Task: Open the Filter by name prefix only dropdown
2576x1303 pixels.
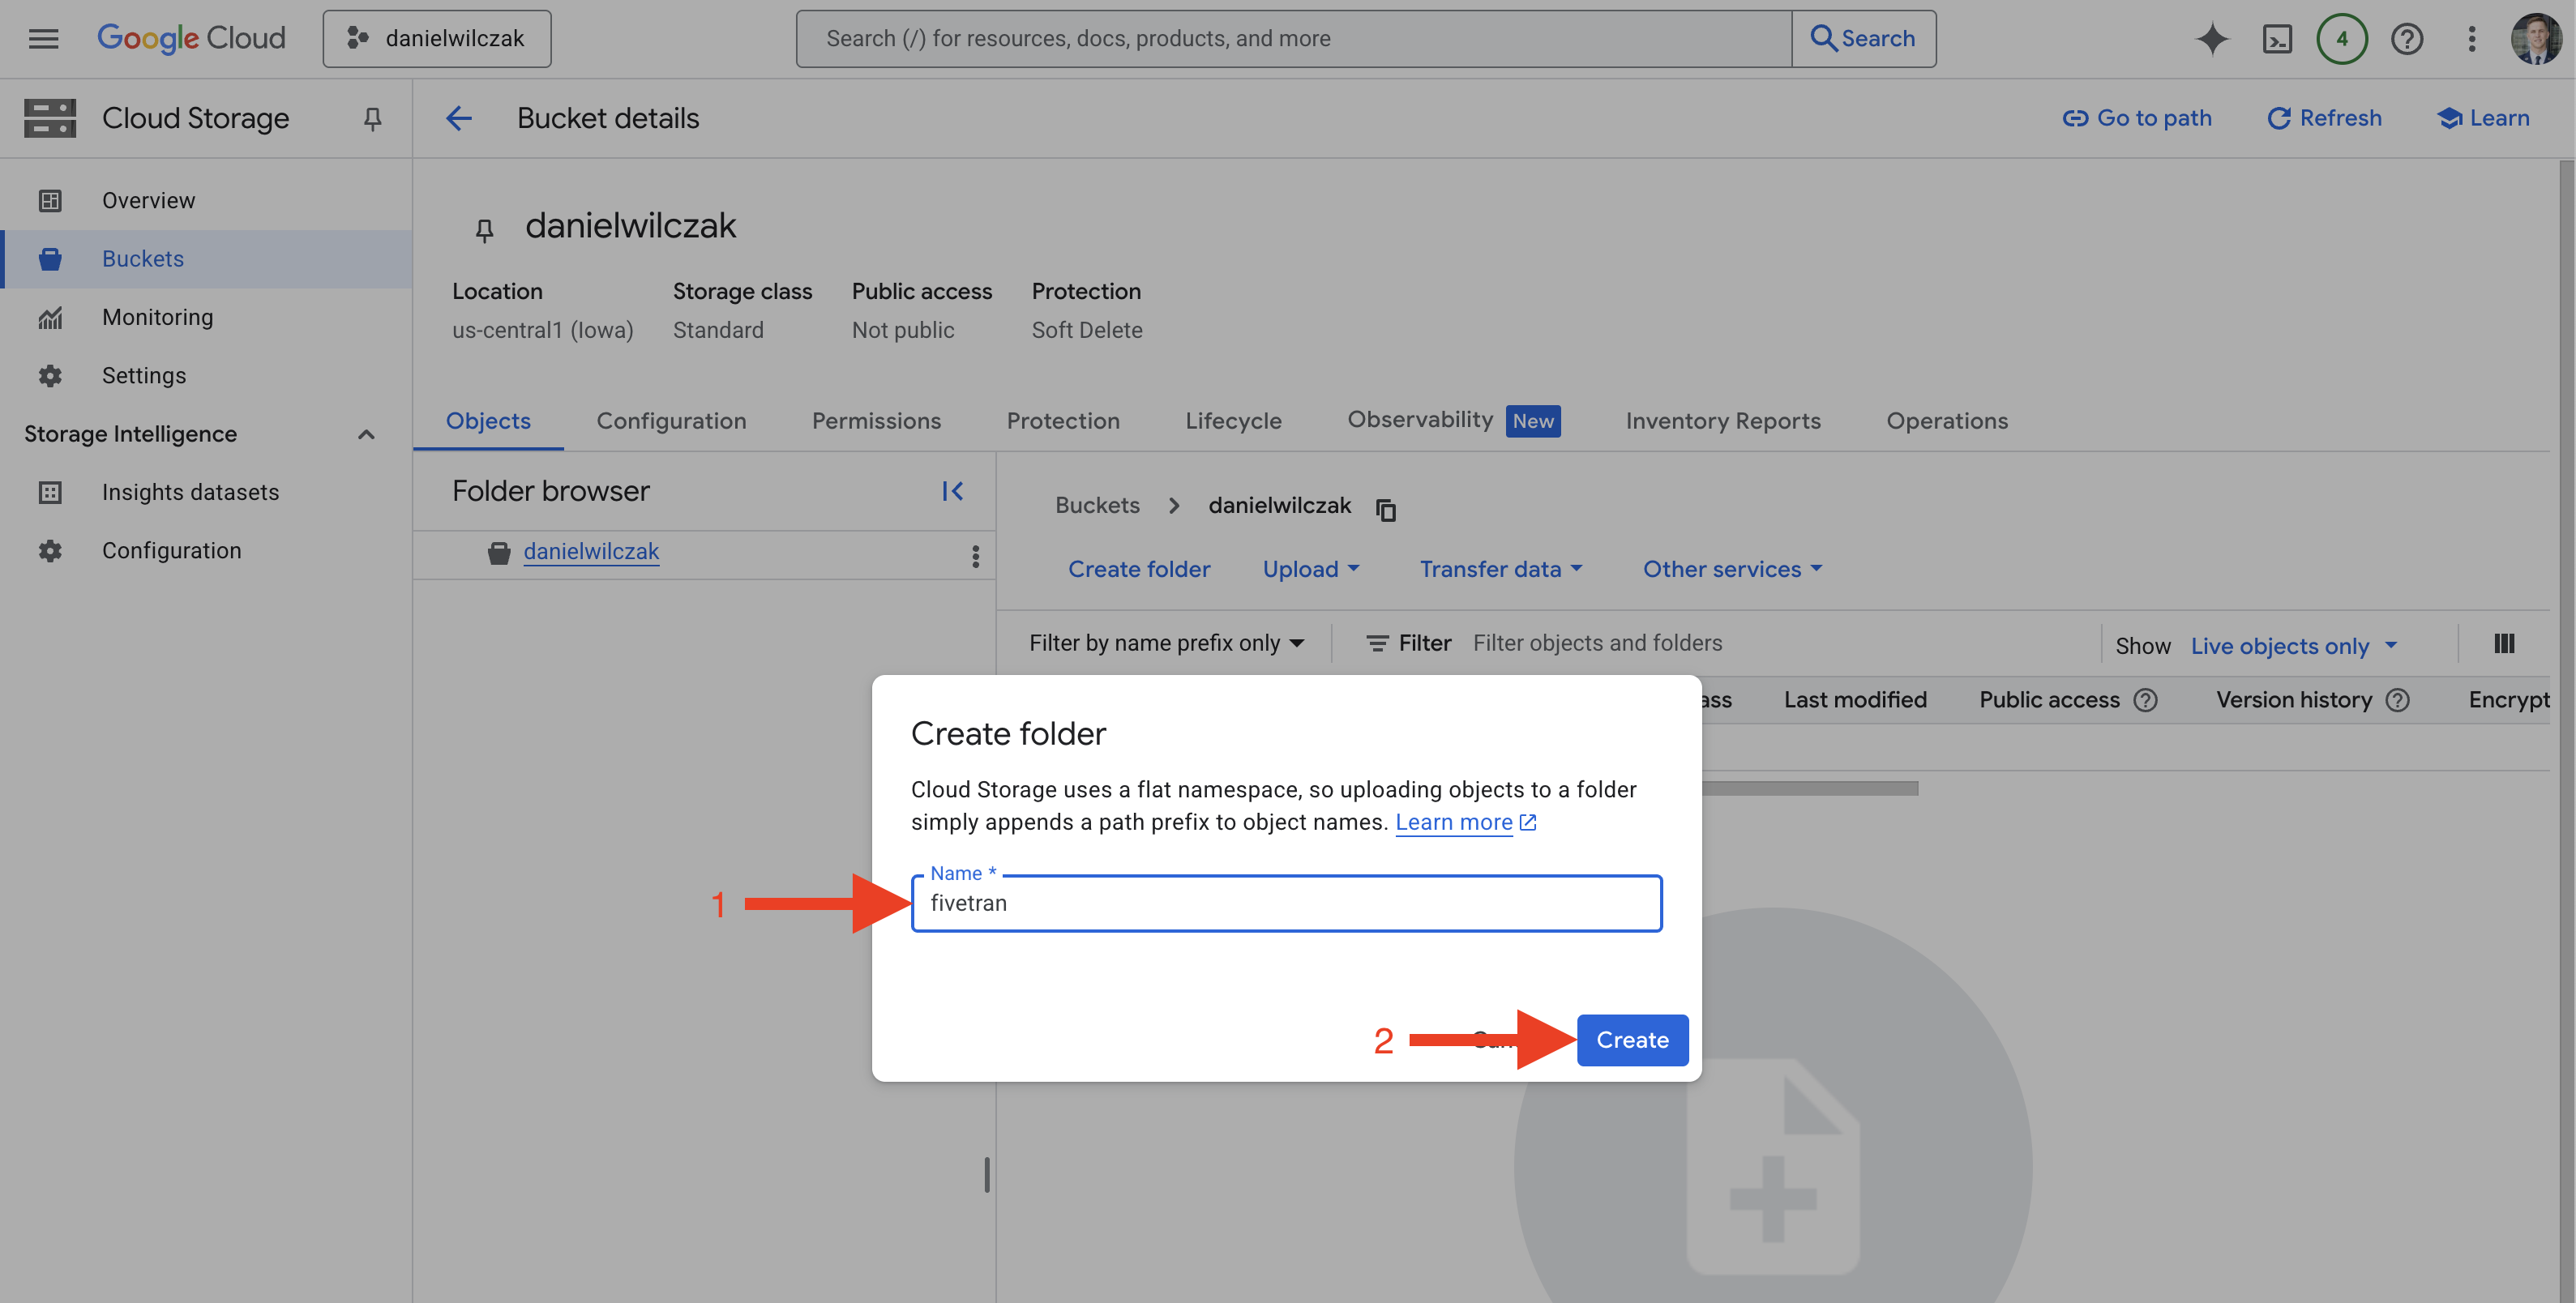Action: (x=1167, y=644)
